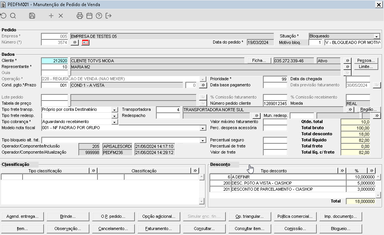Click the Cliente code input field

(55, 61)
